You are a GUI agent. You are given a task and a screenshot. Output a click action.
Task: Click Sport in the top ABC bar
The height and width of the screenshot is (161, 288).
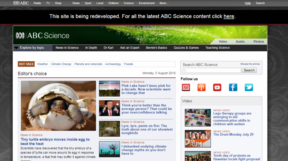pyautogui.click(x=88, y=3)
